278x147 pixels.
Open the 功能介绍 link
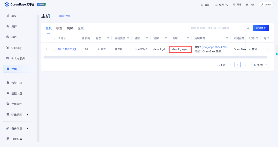(64, 16)
